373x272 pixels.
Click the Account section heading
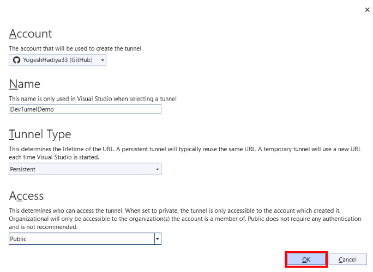point(31,34)
